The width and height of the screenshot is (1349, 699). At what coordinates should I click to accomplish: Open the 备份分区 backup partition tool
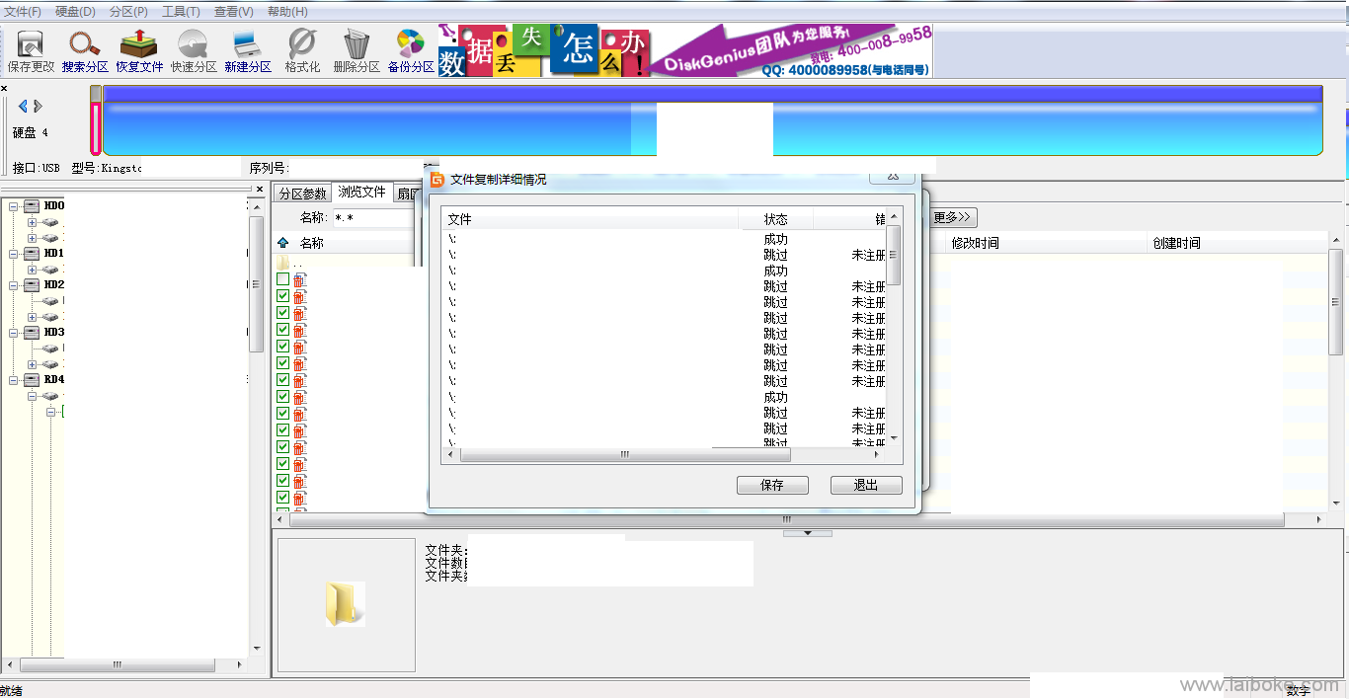click(411, 51)
